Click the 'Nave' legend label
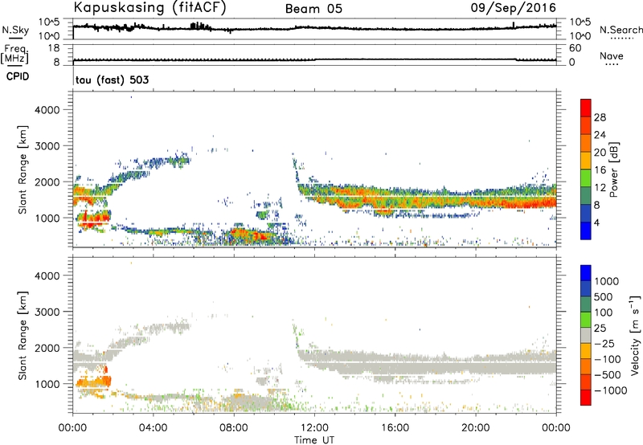Image resolution: width=643 pixels, height=445 pixels. pyautogui.click(x=612, y=55)
